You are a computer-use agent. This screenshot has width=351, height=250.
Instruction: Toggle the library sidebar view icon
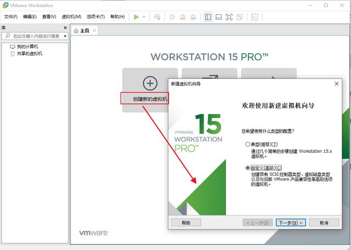click(208, 17)
